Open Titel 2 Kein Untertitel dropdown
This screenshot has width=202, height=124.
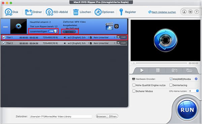[104, 43]
